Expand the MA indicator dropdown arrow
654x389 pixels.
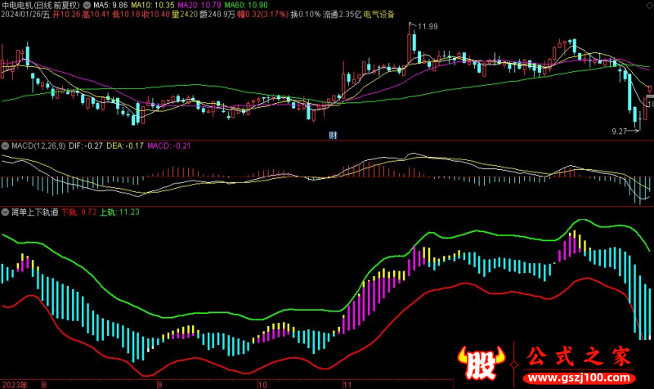(87, 5)
